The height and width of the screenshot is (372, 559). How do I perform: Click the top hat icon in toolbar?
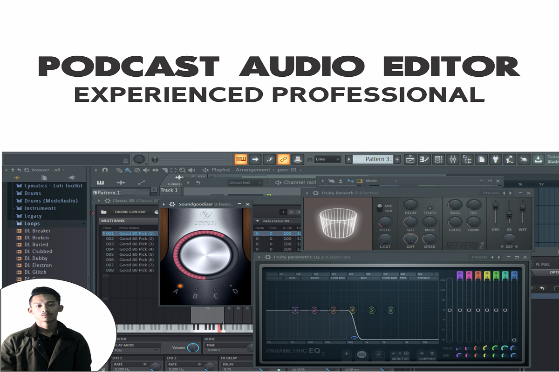tap(298, 159)
